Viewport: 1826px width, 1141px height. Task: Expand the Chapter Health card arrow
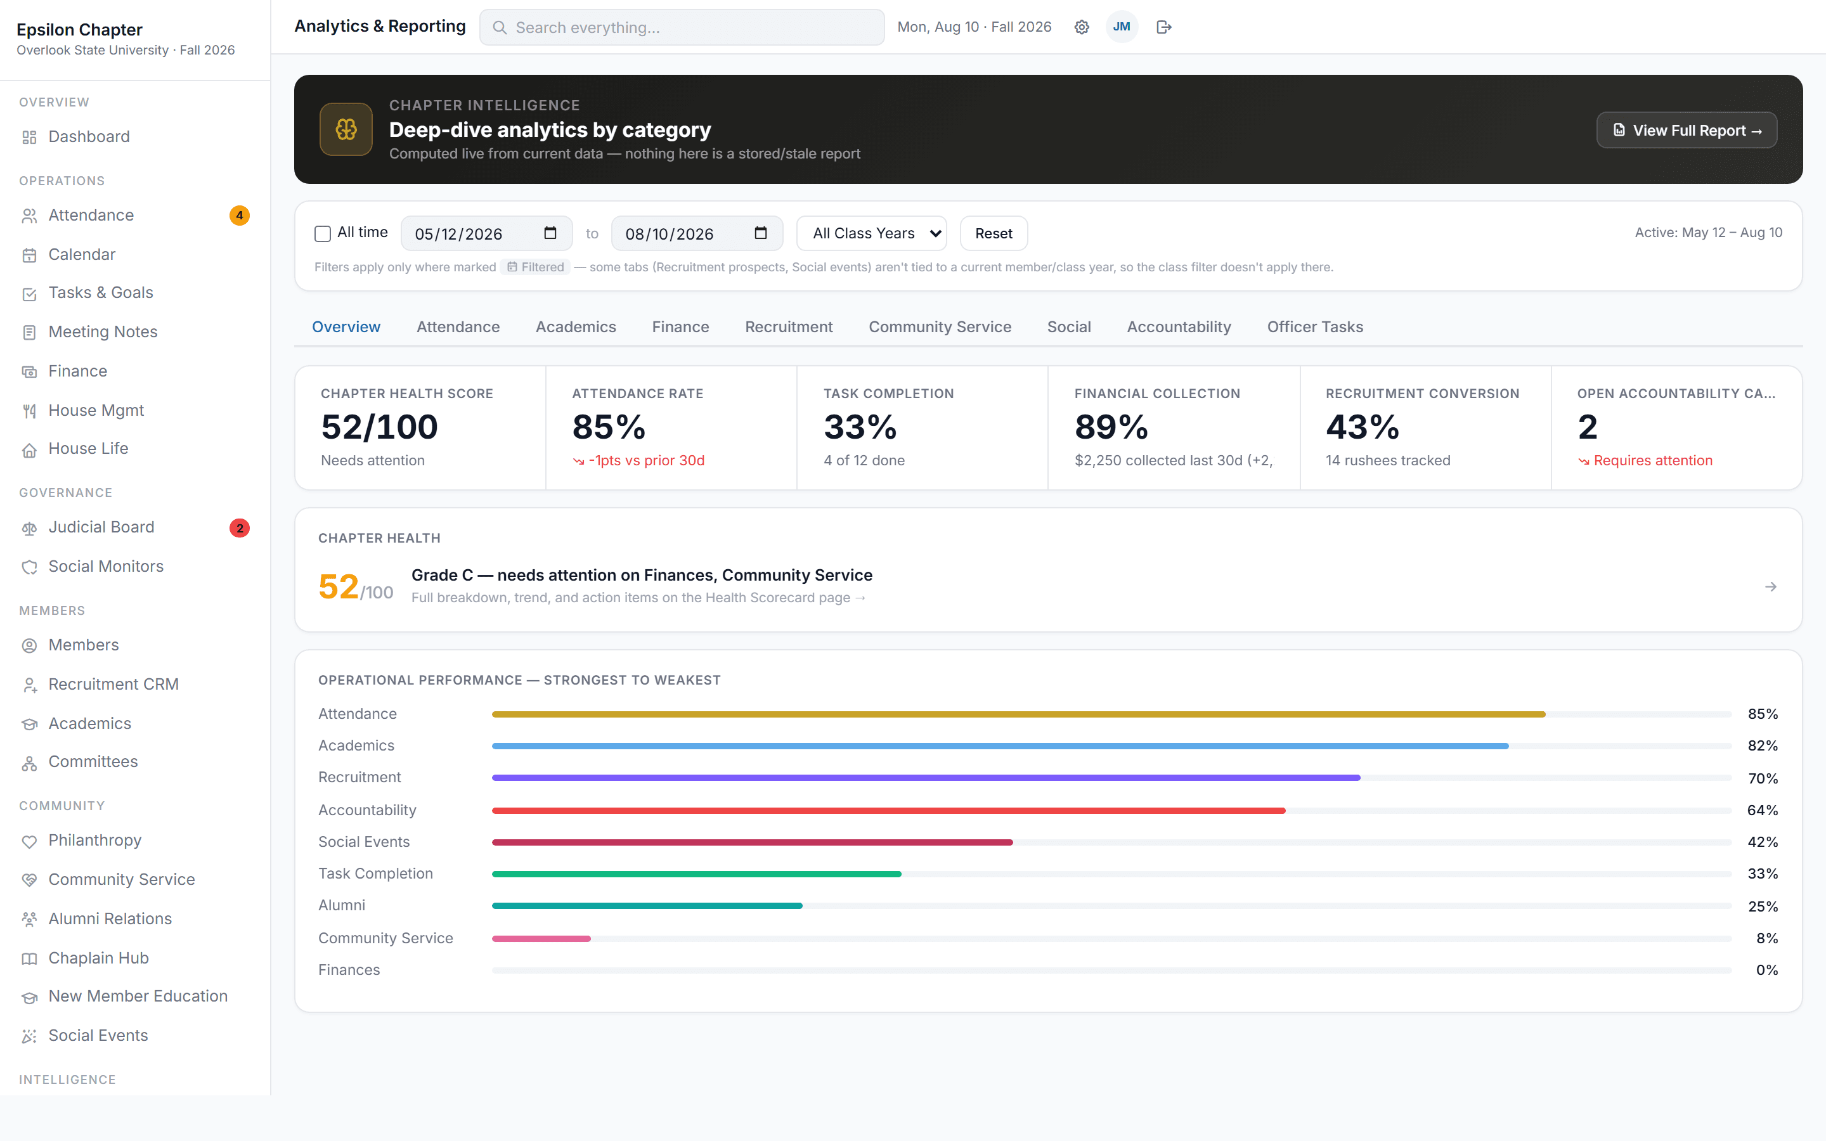click(x=1770, y=587)
